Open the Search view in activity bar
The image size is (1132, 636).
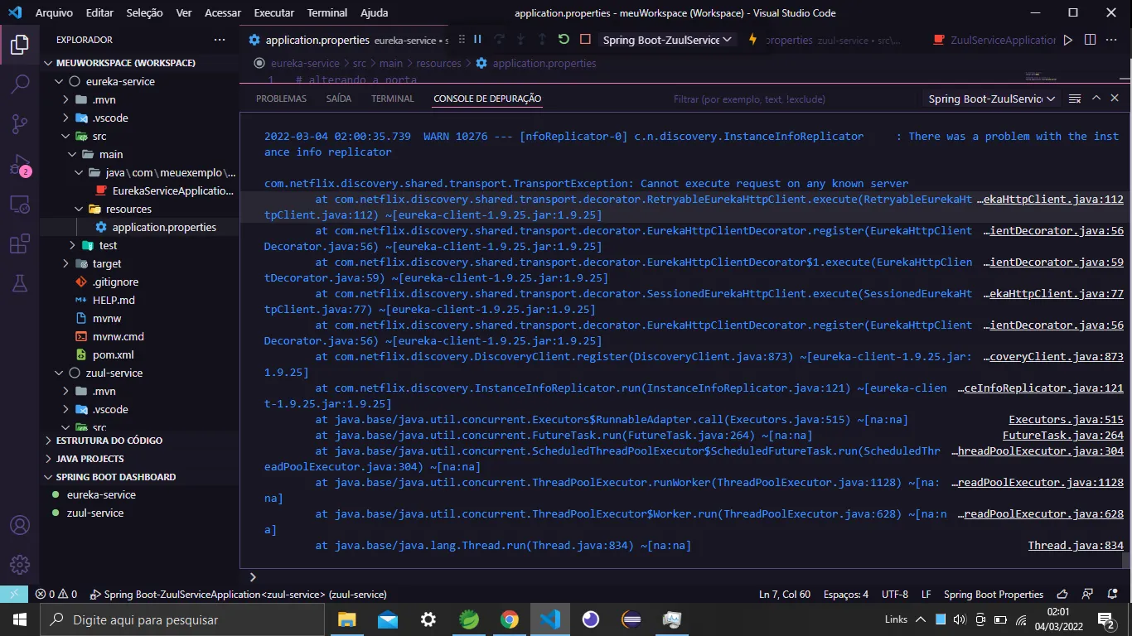click(20, 84)
